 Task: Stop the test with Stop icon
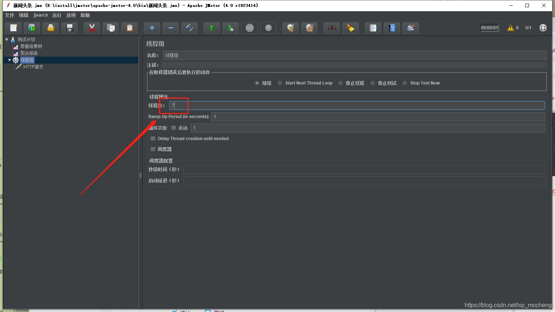pyautogui.click(x=249, y=28)
